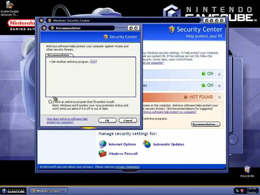This screenshot has height=195, width=260.
Task: Expand the second ON section chevron
Action: (219, 86)
